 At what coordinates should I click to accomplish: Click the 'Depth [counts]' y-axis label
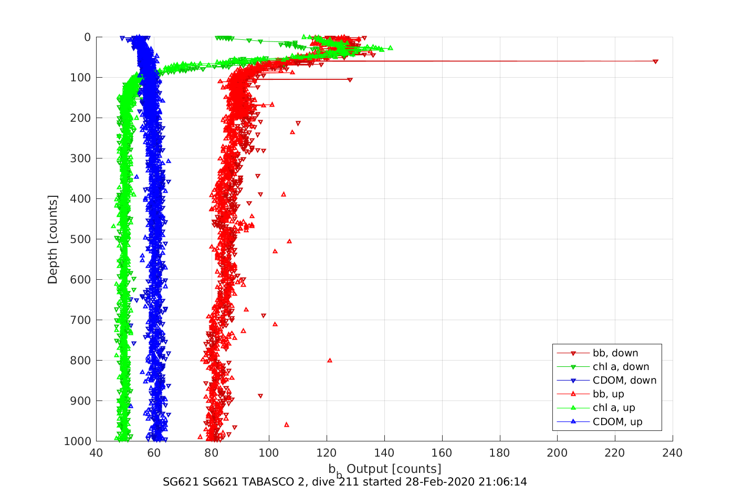(53, 239)
